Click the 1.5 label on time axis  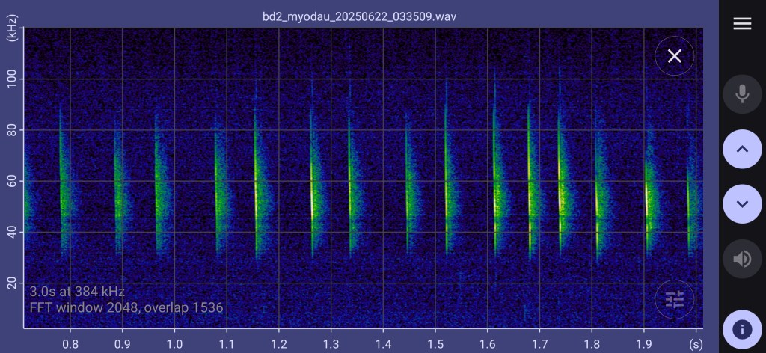(x=435, y=342)
